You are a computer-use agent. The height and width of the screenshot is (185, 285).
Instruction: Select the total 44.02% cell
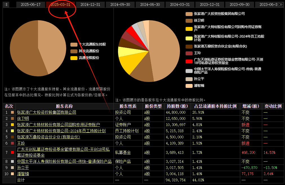(198, 180)
